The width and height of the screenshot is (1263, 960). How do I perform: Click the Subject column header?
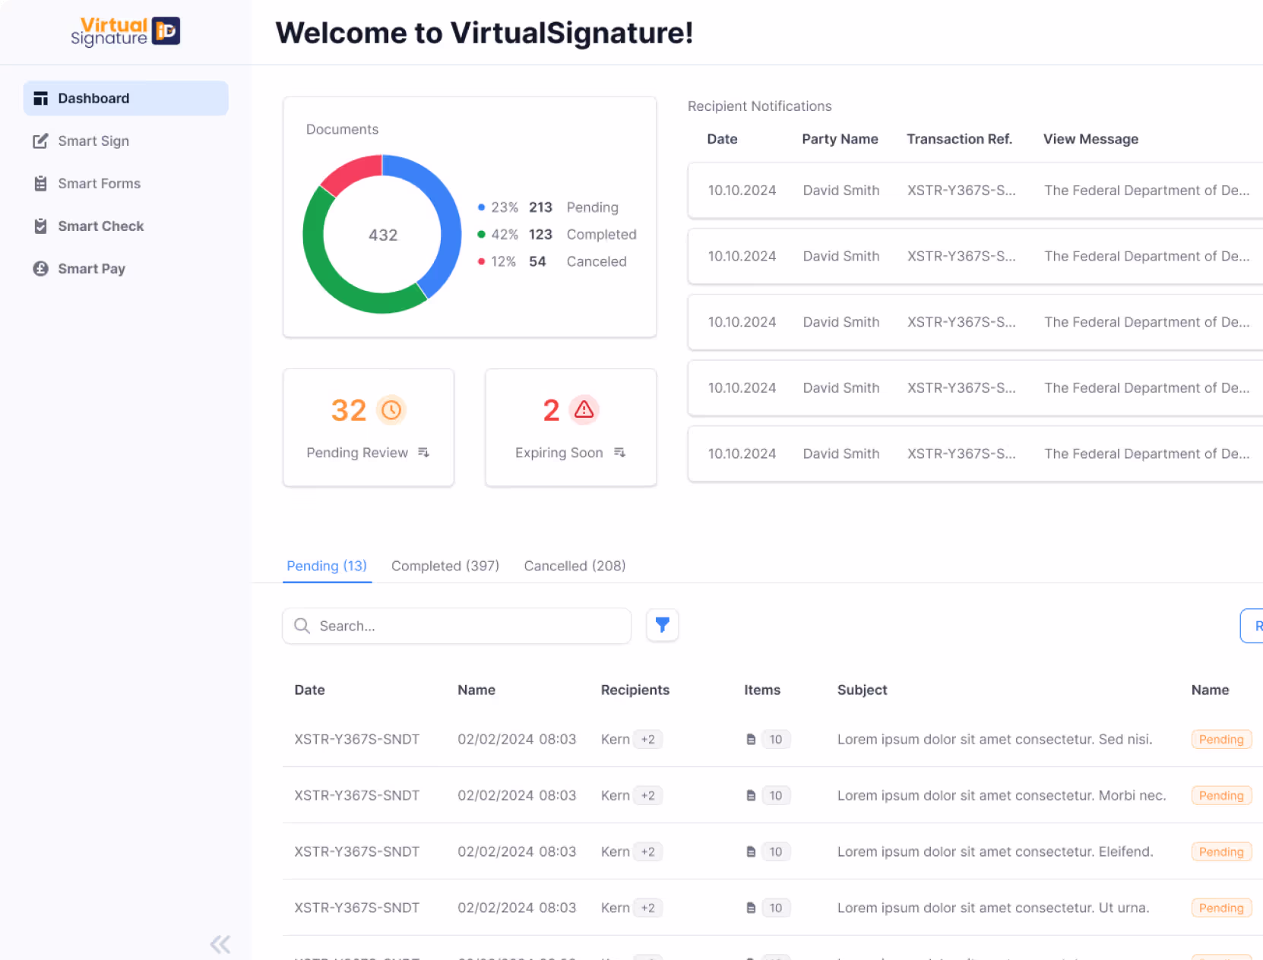[x=862, y=690]
